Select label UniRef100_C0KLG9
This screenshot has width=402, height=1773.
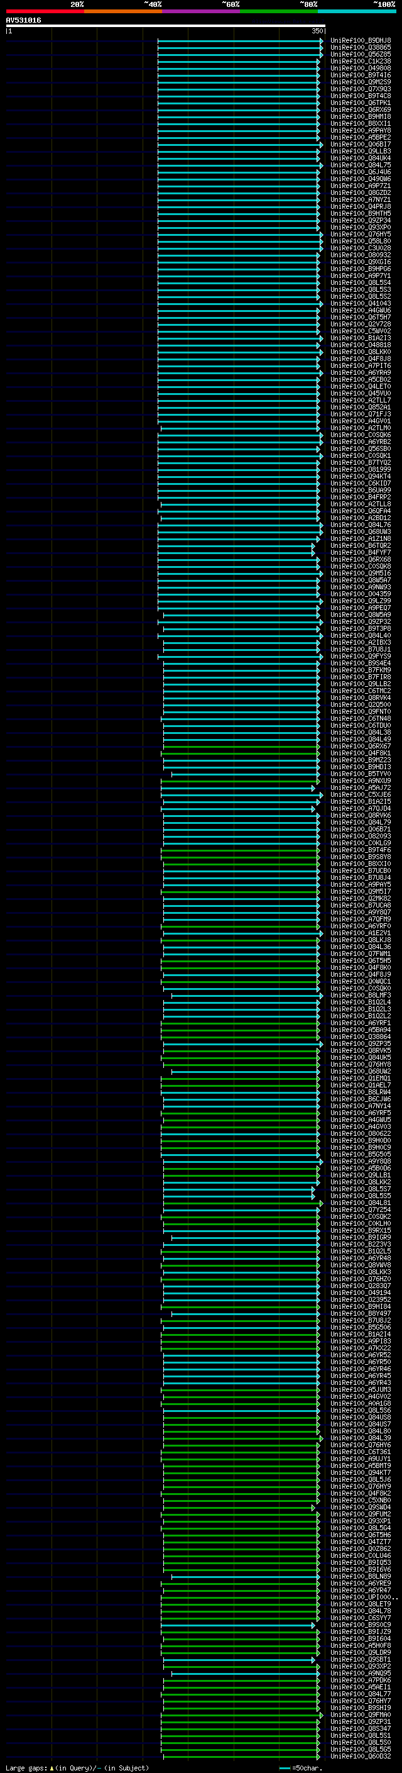pyautogui.click(x=361, y=843)
